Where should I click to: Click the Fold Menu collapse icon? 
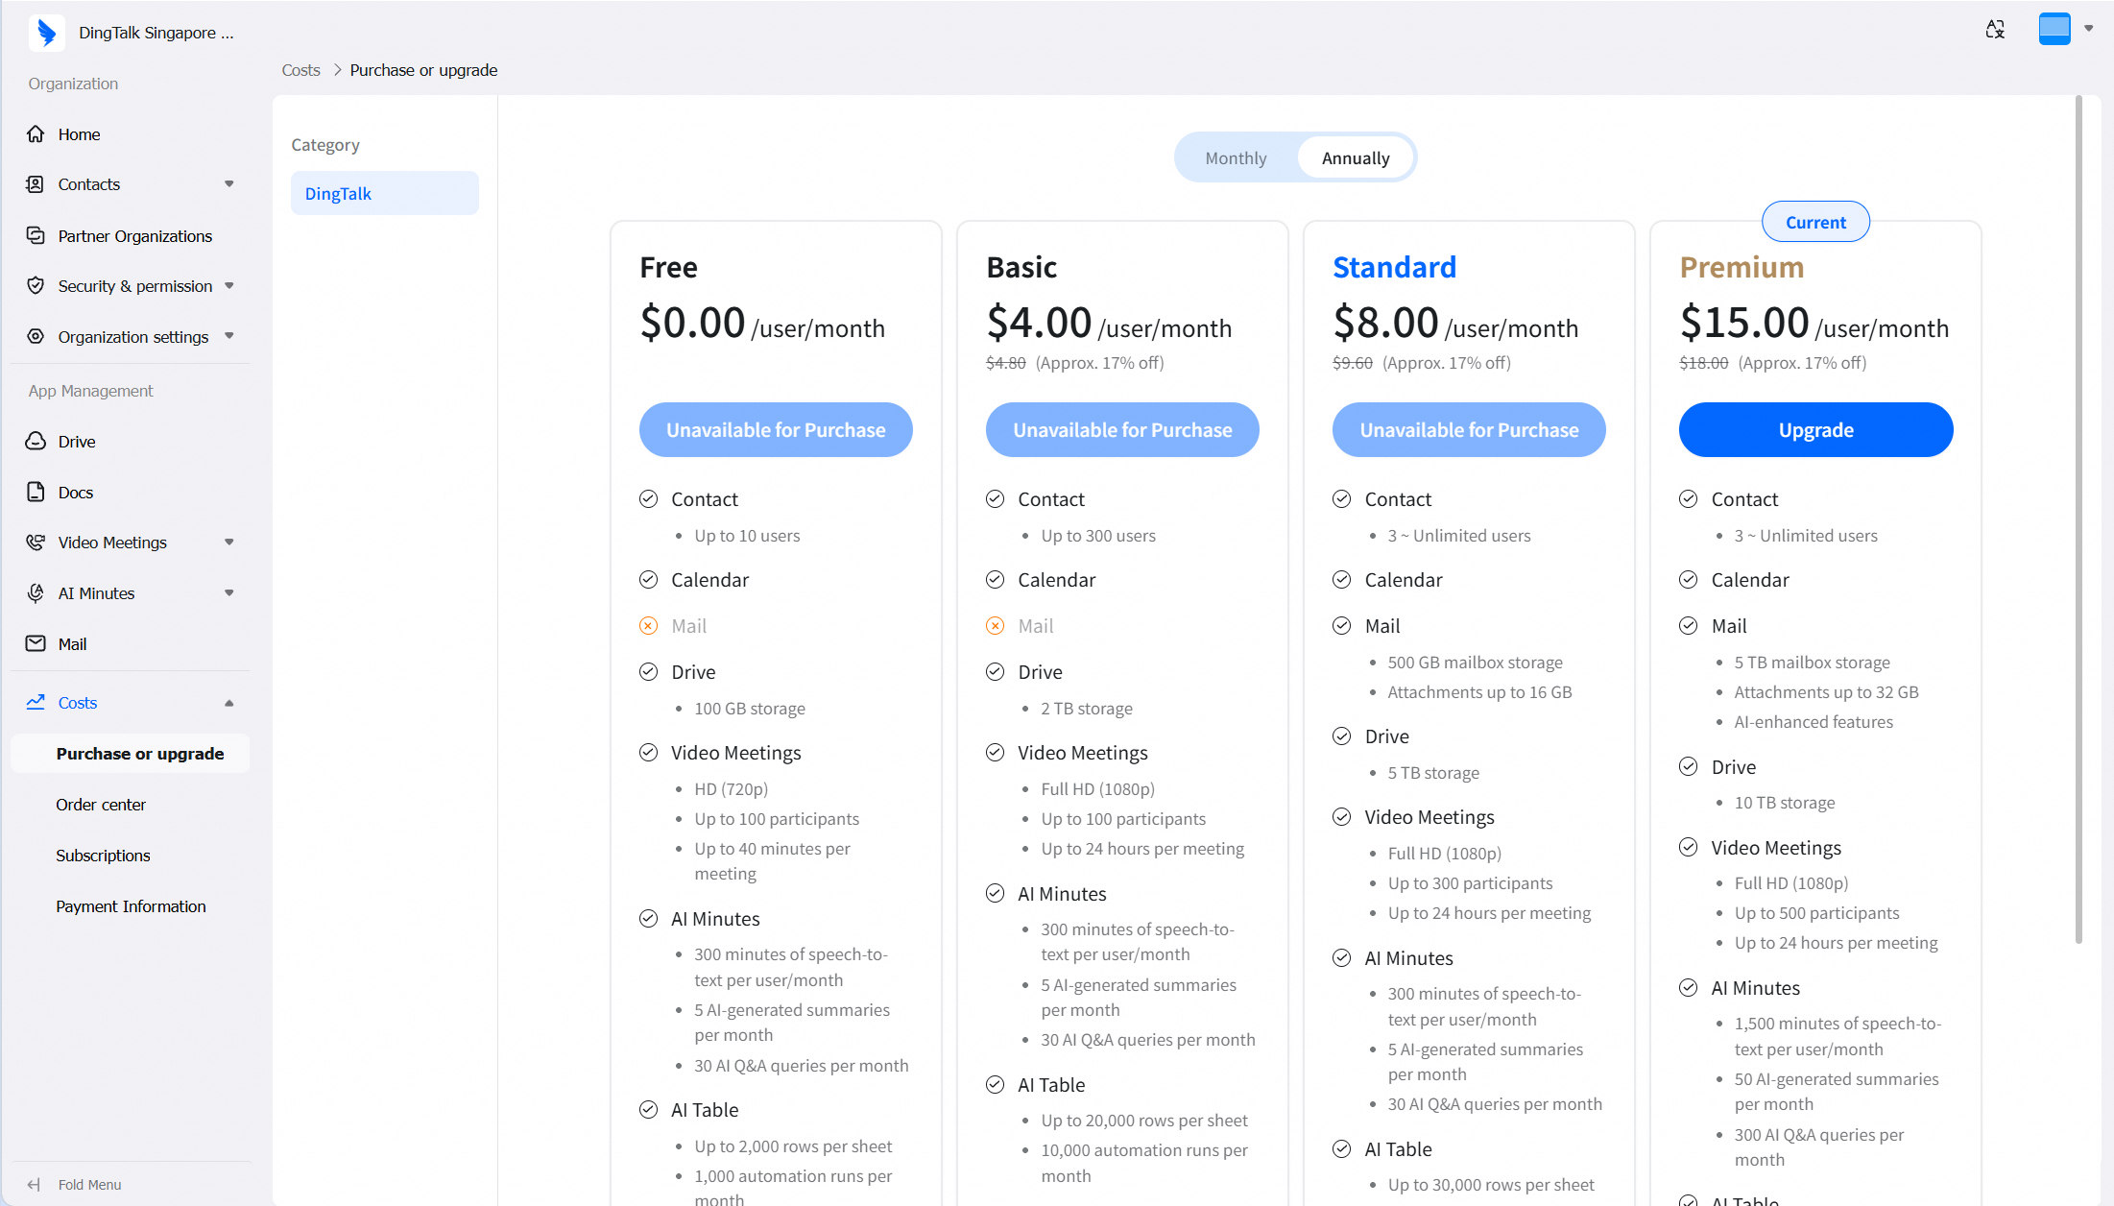click(x=35, y=1184)
